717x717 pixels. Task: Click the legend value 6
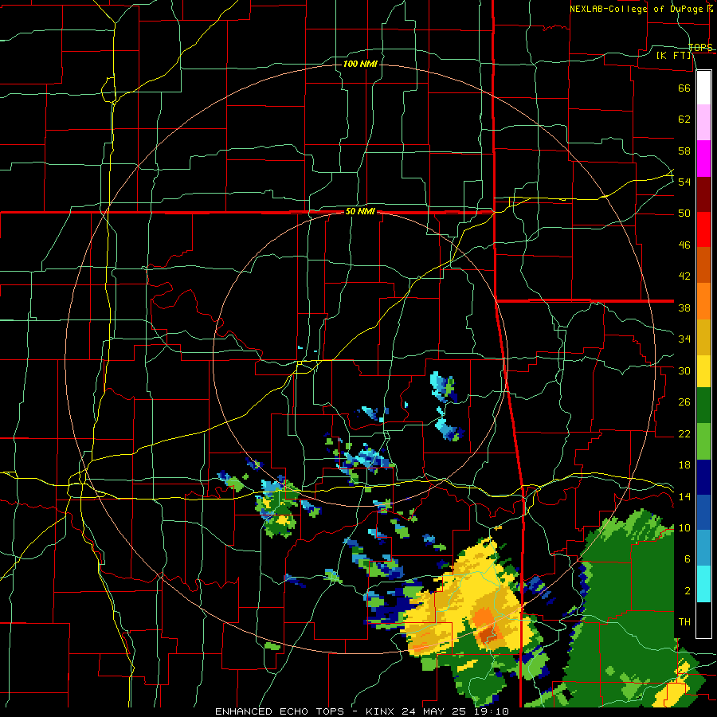(x=688, y=559)
